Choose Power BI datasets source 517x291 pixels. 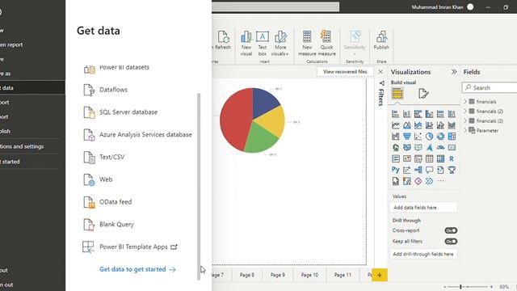click(116, 68)
